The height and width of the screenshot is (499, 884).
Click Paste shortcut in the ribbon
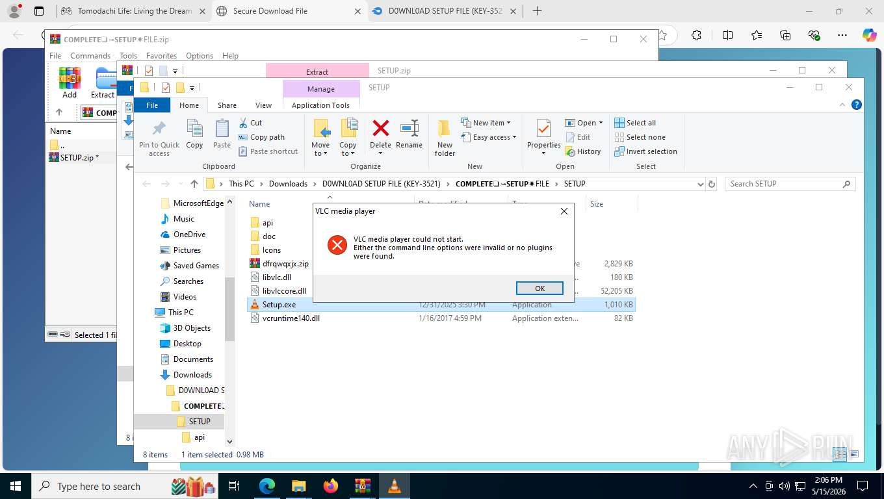268,151
